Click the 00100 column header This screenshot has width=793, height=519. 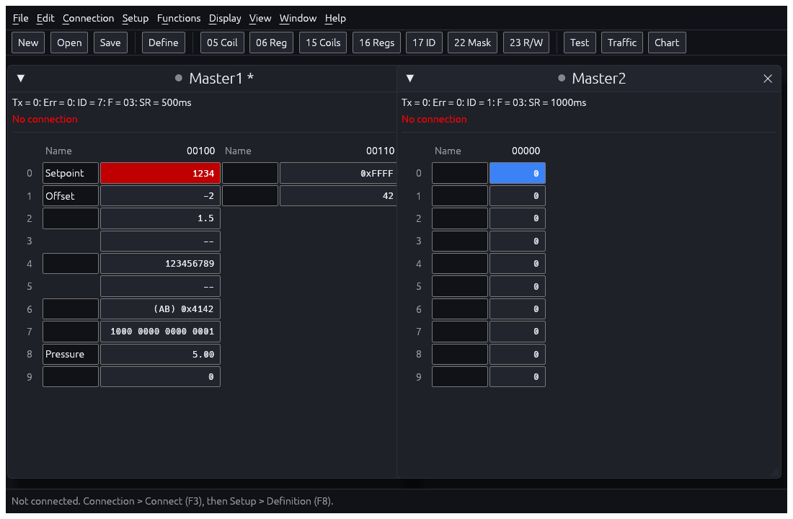[201, 151]
